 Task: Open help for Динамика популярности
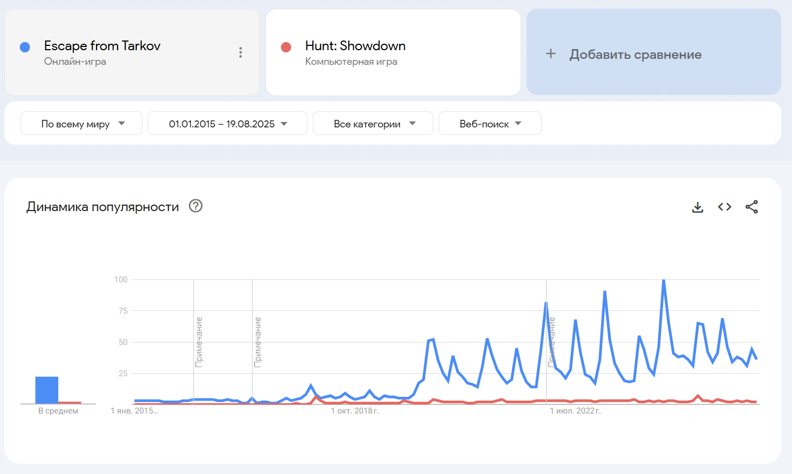(x=195, y=206)
